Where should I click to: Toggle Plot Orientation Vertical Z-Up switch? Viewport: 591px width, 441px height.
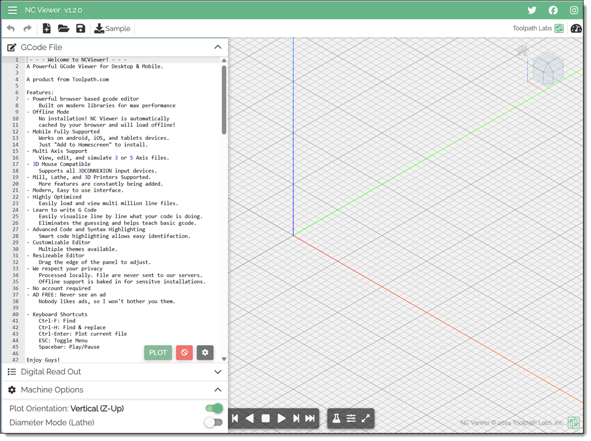point(214,408)
